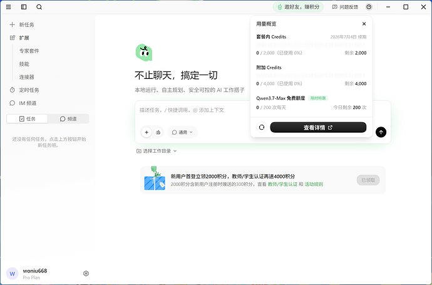Click the woniu668 username

click(x=35, y=271)
